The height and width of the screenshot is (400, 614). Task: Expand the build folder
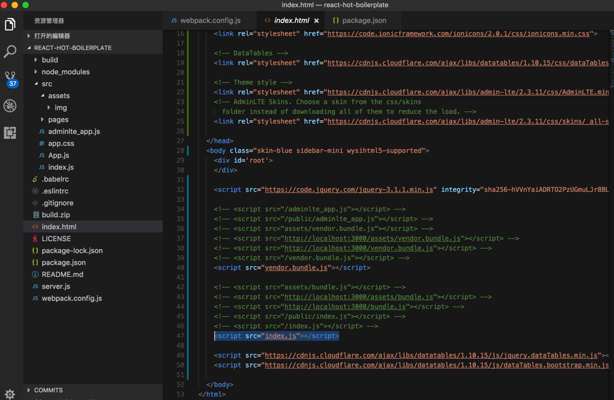[x=49, y=60]
